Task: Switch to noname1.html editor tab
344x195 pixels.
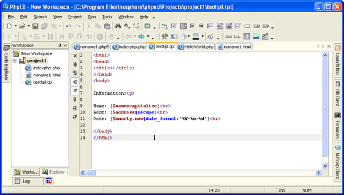Action: [234, 47]
